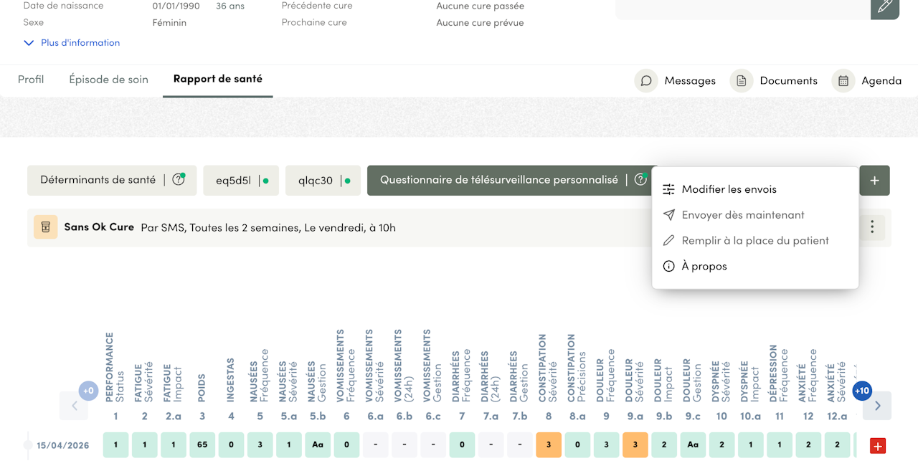Open the Profil tab

[x=31, y=80]
